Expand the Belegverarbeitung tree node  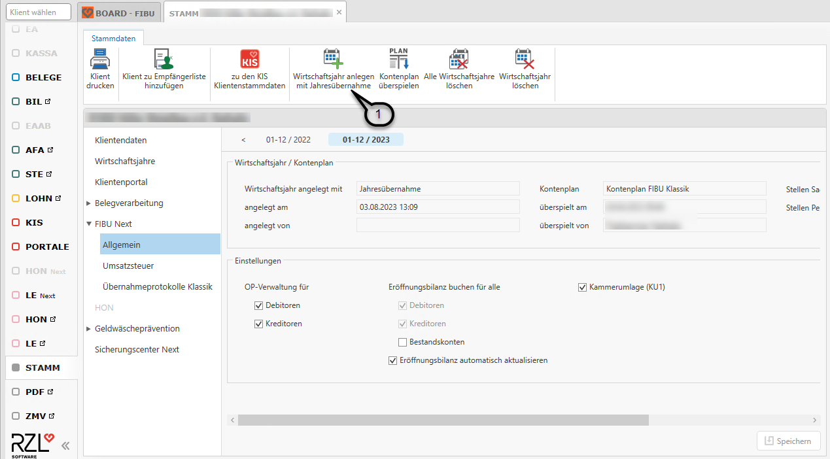click(89, 203)
